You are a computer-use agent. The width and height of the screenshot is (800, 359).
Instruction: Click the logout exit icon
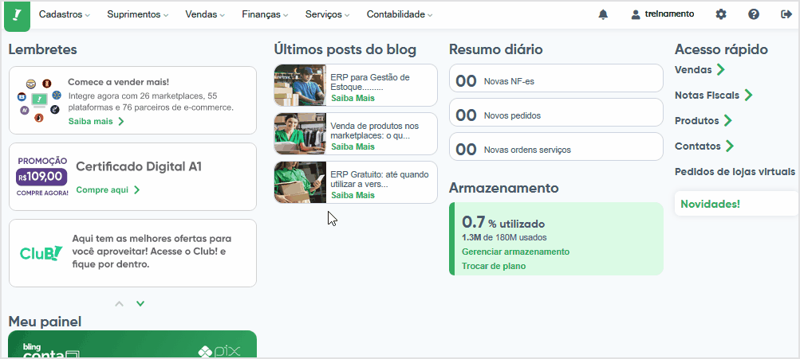tap(786, 14)
